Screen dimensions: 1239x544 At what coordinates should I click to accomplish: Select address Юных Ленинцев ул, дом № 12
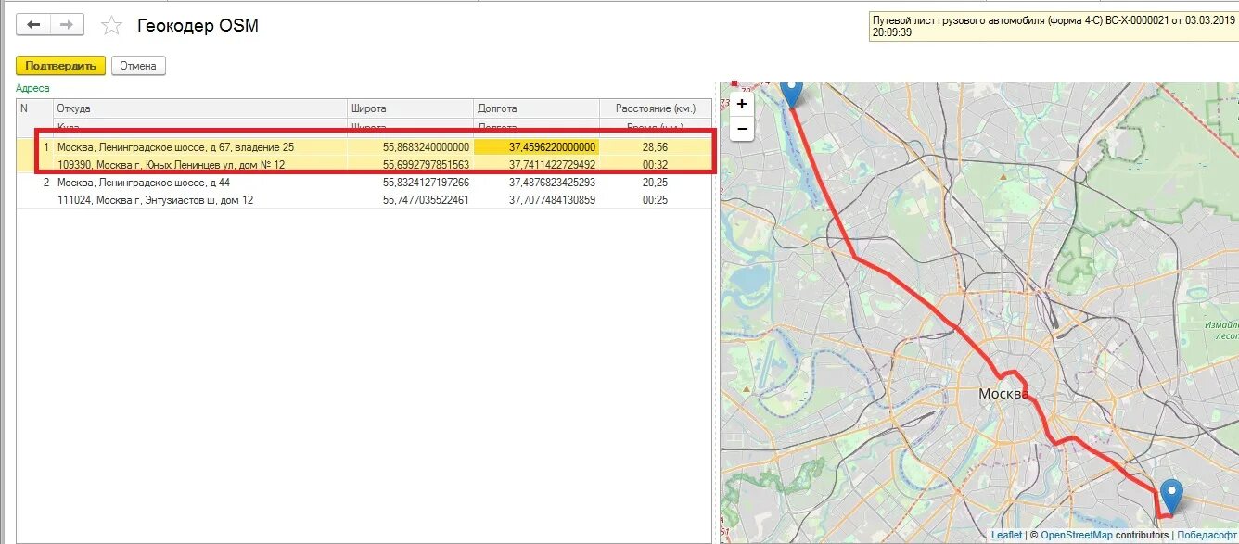click(x=172, y=164)
